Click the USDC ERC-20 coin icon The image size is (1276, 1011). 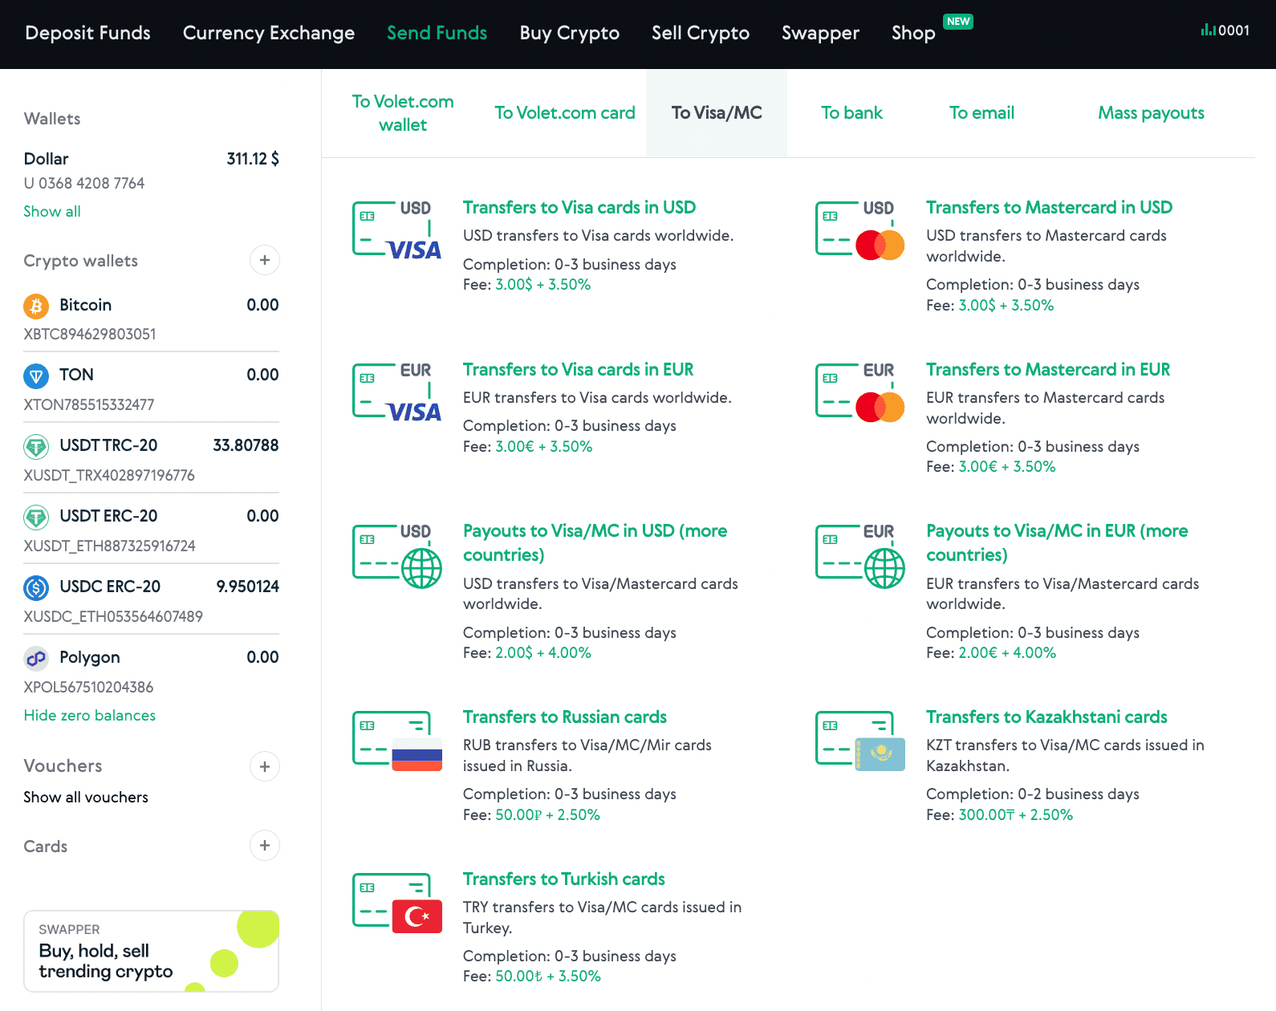(x=36, y=587)
